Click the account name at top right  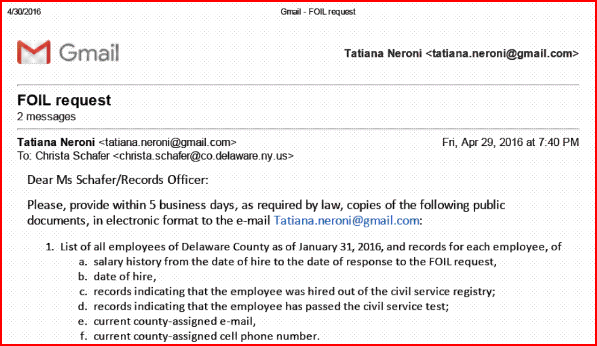[x=461, y=53]
